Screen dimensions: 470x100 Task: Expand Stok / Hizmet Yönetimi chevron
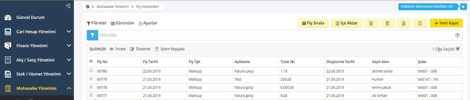point(69,74)
